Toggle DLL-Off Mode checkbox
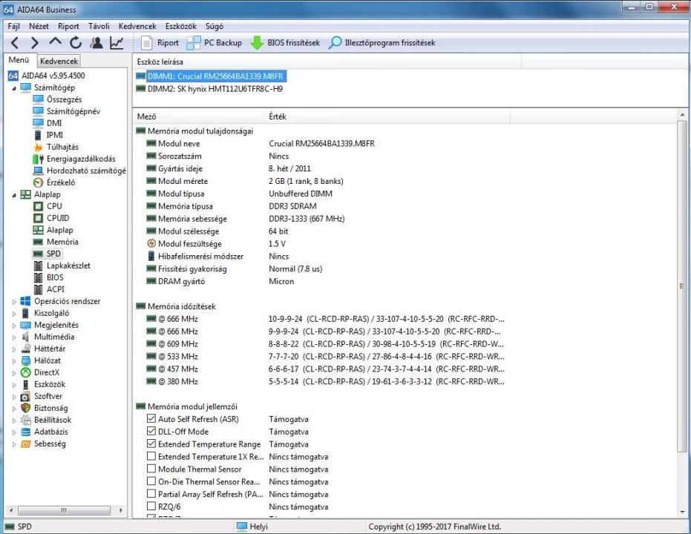The height and width of the screenshot is (534, 691). pyautogui.click(x=151, y=431)
